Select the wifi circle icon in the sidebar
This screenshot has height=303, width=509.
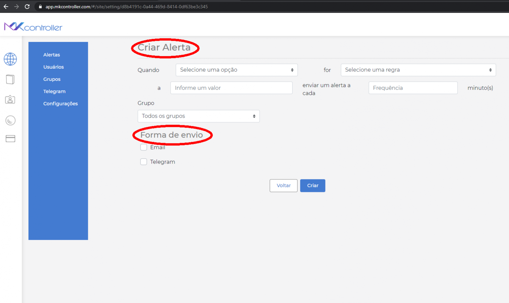click(10, 120)
